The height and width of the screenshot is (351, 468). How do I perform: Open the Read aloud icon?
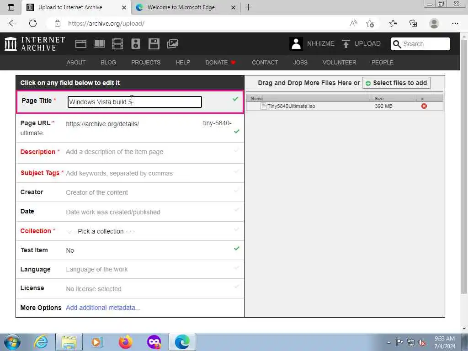point(353,23)
